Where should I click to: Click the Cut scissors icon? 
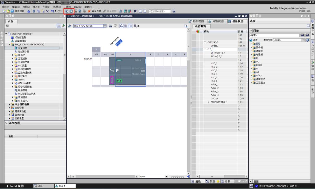coord(34,11)
